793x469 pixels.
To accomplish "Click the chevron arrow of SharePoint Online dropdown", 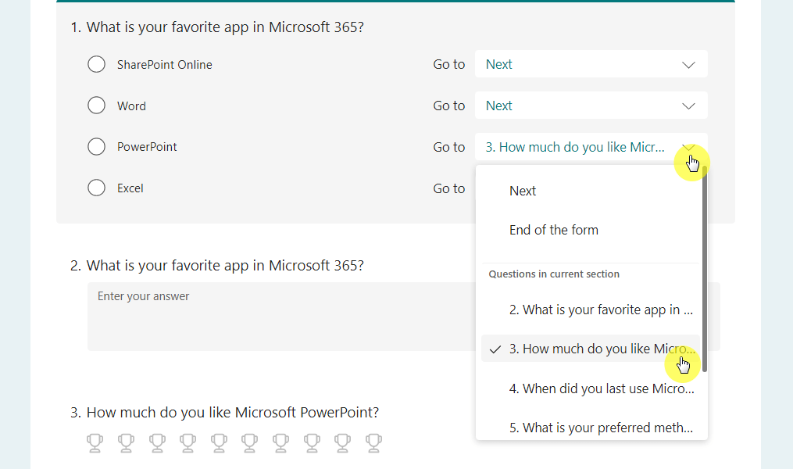I will tap(688, 65).
